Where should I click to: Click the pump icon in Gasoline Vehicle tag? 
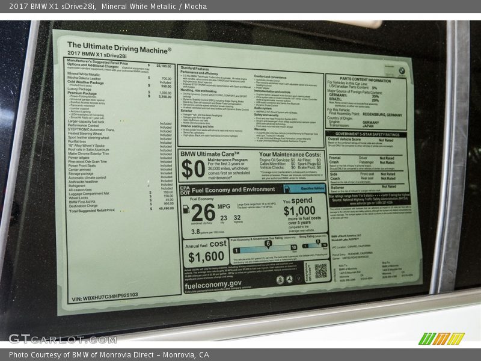coord(287,189)
